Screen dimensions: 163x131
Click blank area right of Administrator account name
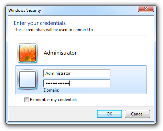click(112, 53)
